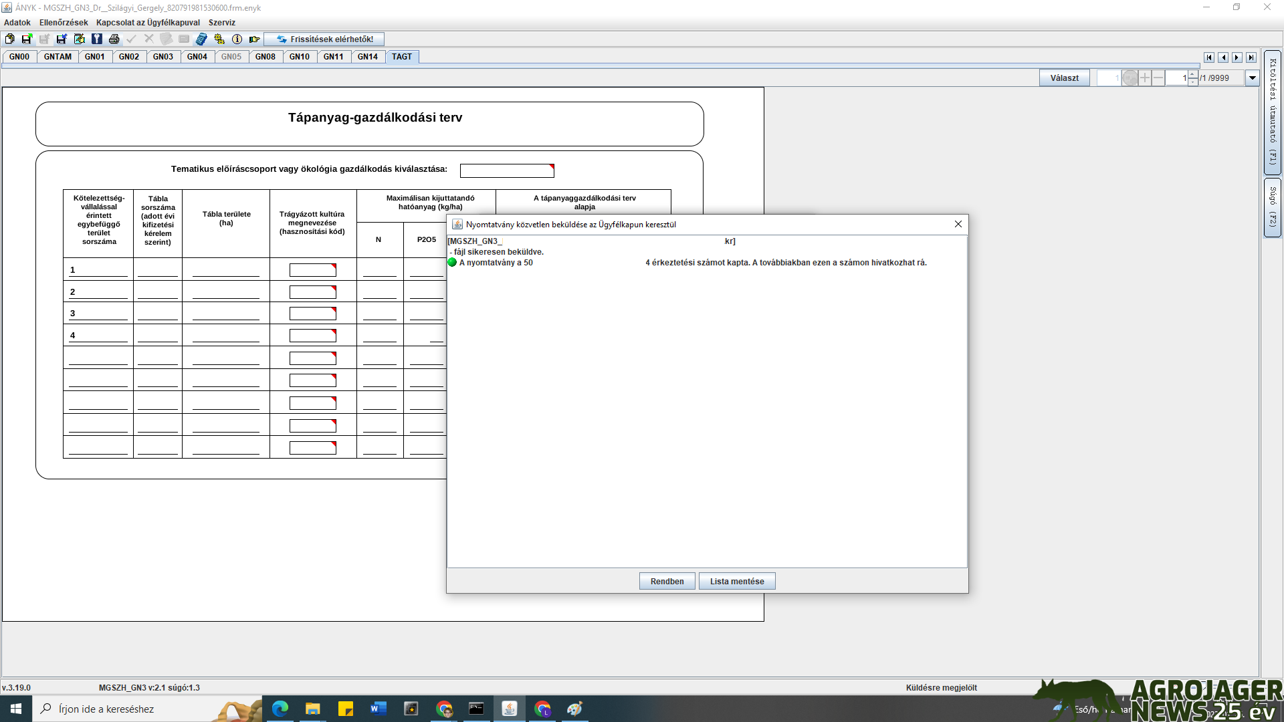This screenshot has height=722, width=1284.
Task: Click the printer icon in toolbar
Action: [114, 39]
